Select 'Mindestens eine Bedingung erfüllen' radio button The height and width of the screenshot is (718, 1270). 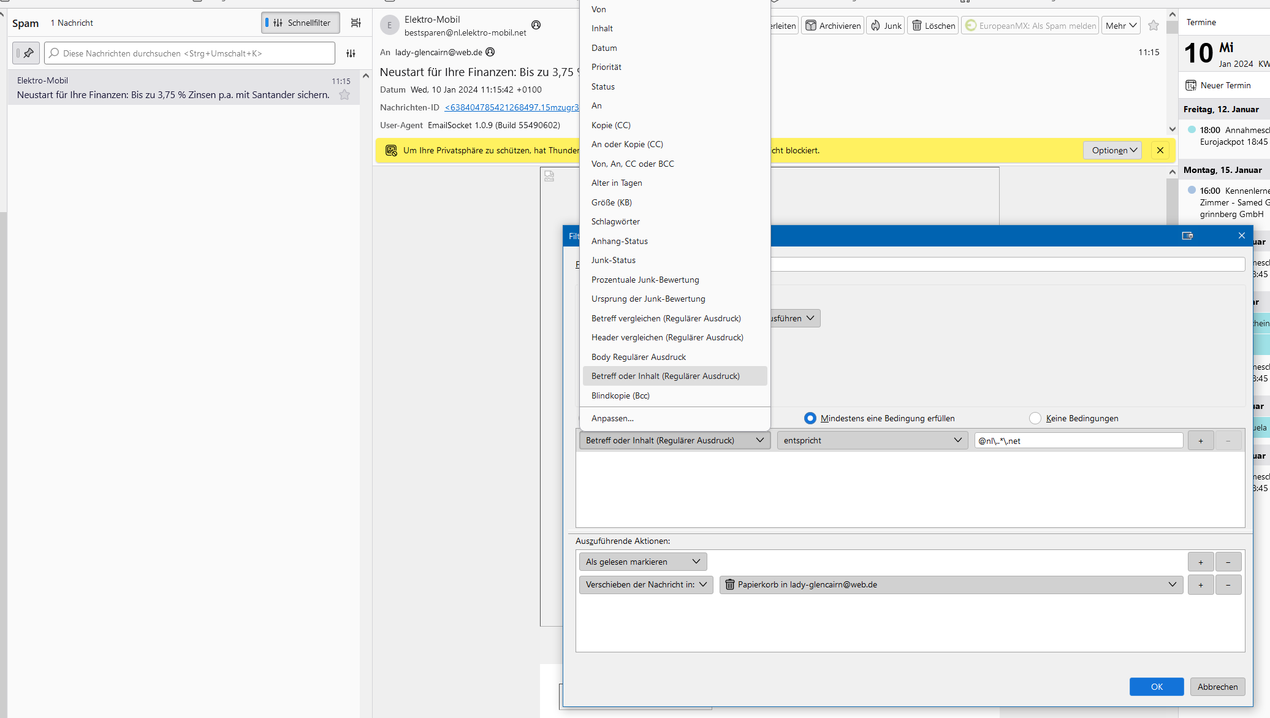(x=810, y=418)
